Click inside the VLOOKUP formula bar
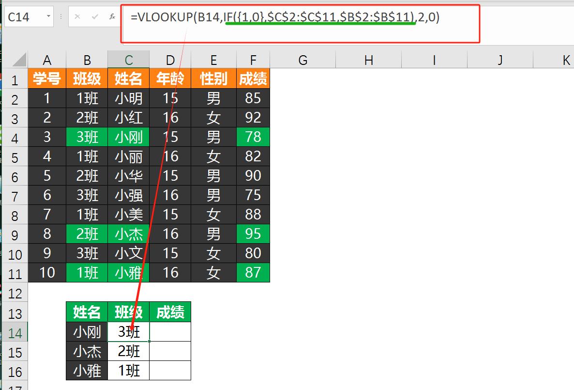Image resolution: width=574 pixels, height=390 pixels. point(300,23)
